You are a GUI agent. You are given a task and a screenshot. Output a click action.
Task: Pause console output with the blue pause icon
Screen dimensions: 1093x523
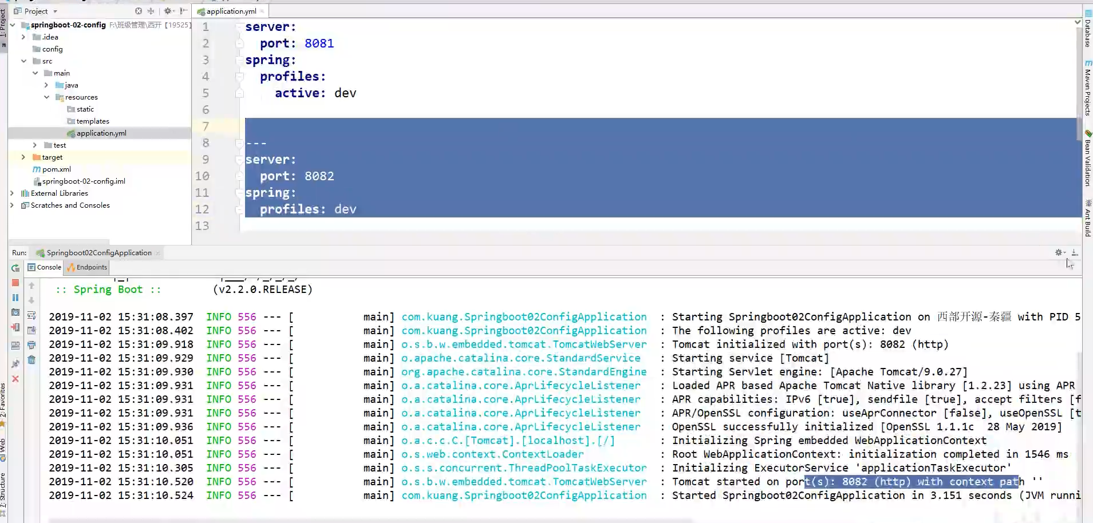15,298
